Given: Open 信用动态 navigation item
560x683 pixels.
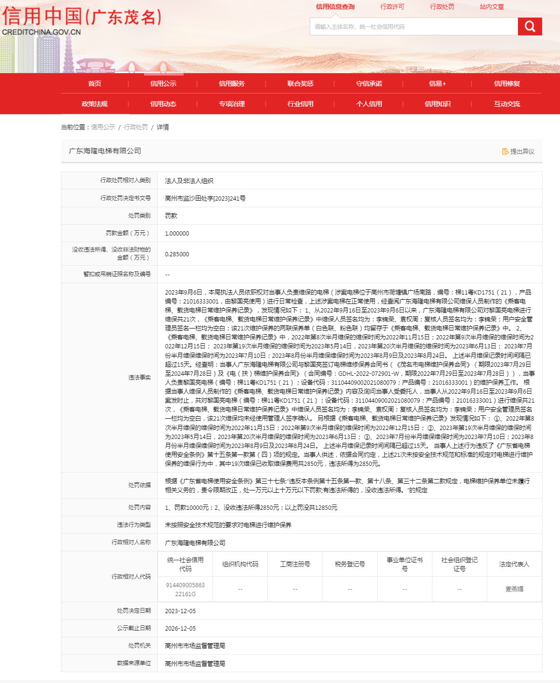Looking at the screenshot, I should pos(163,104).
